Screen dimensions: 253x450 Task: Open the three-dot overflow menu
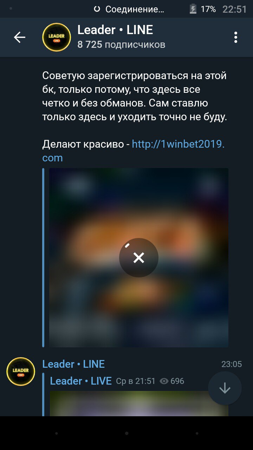[x=235, y=37]
